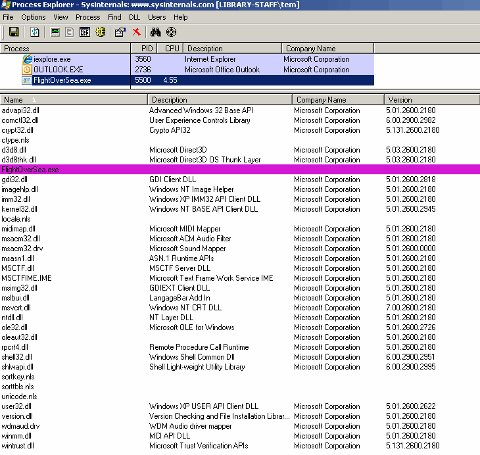Select the msacm32.drv row
Viewport: 480px width, 455px height.
pos(240,249)
